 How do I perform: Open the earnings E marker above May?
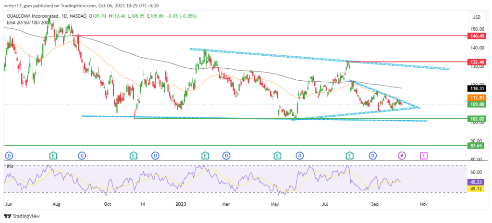pyautogui.click(x=277, y=155)
